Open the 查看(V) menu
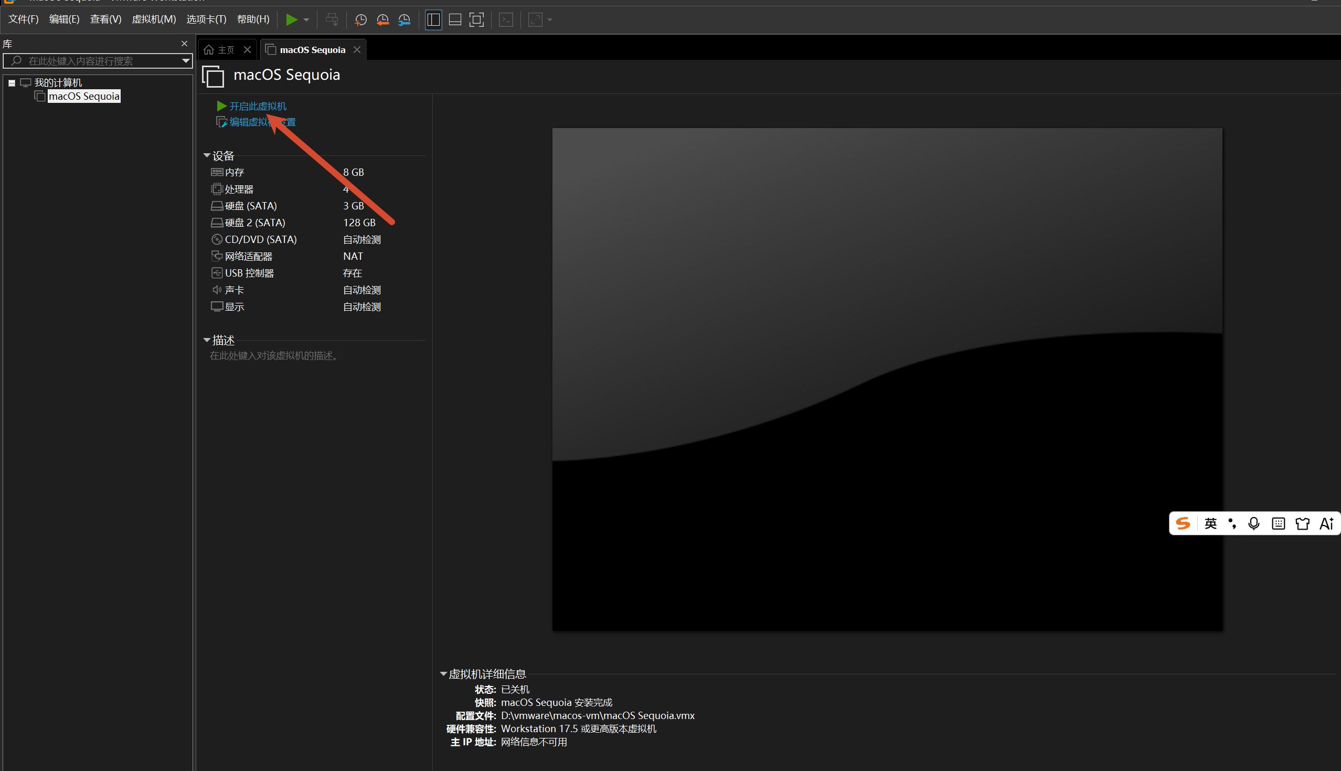The image size is (1341, 771). click(105, 19)
